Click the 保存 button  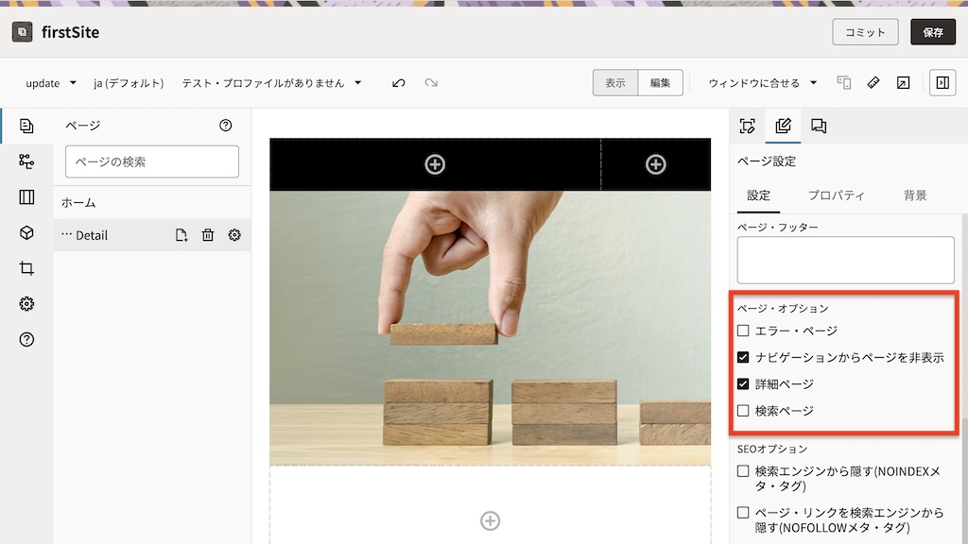pos(932,32)
